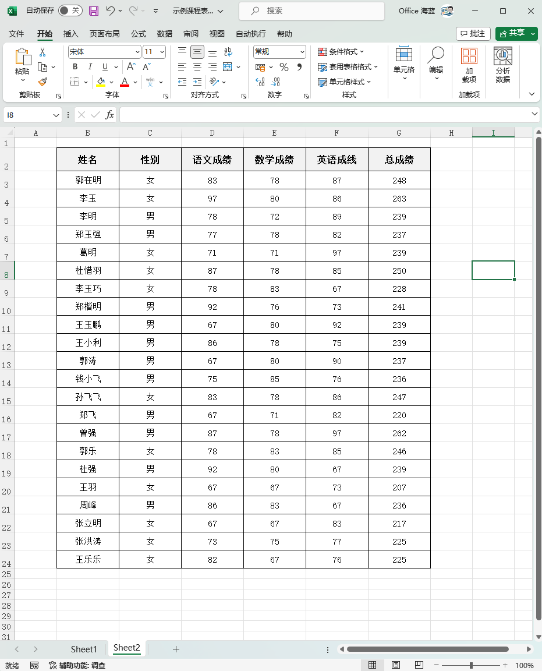Open the font size dropdown
This screenshot has width=542, height=671.
click(x=161, y=52)
